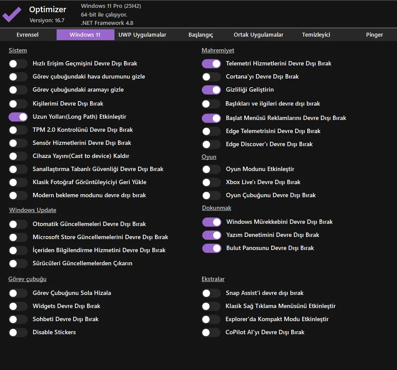This screenshot has height=370, width=397.
Task: Switch to the Temizleyici tab
Action: 316,35
